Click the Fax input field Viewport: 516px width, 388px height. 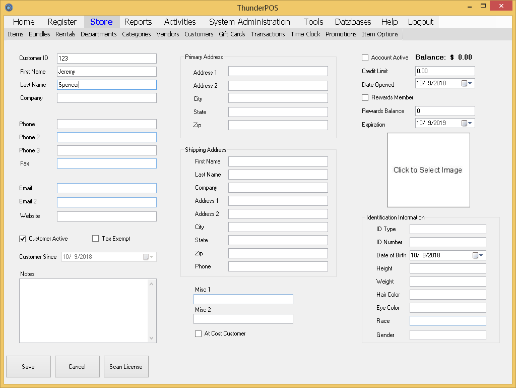pyautogui.click(x=107, y=163)
